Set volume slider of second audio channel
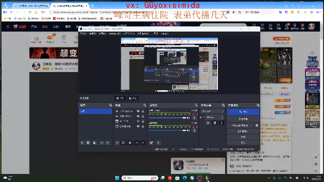 tap(167, 130)
